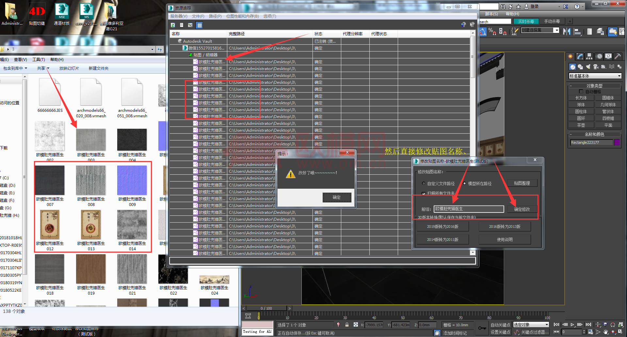Toggle Set Key mode button
The image size is (627, 337).
500,332
